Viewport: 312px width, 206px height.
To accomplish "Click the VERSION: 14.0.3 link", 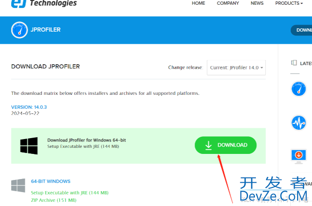I will point(29,107).
